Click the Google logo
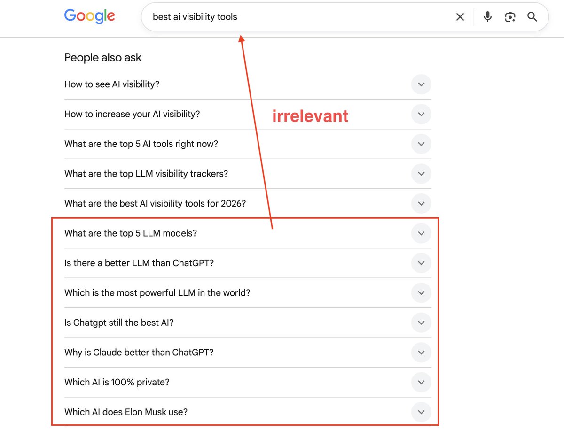 coord(90,16)
